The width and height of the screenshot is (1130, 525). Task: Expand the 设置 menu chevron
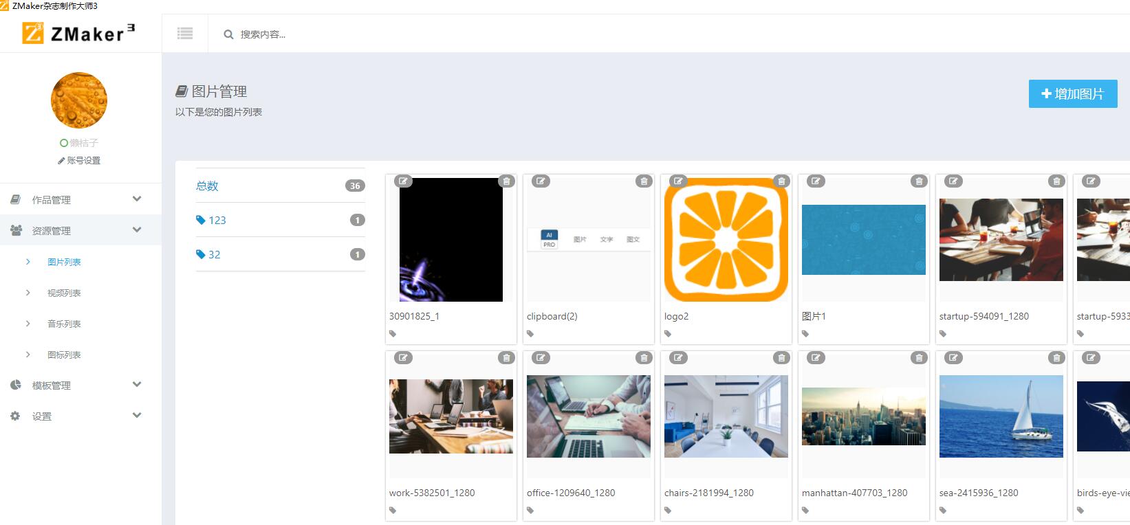[x=137, y=416]
